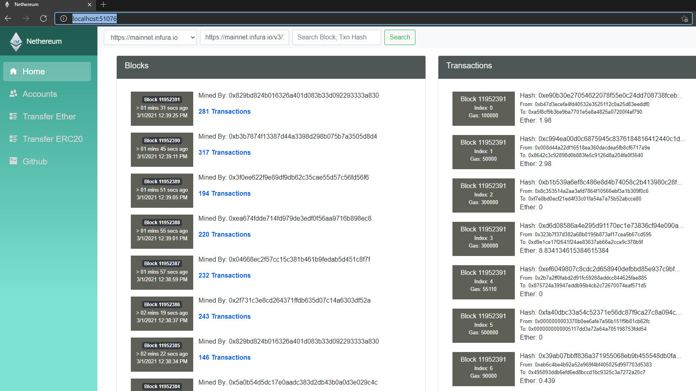Open the 243 Transactions link

pyautogui.click(x=225, y=316)
